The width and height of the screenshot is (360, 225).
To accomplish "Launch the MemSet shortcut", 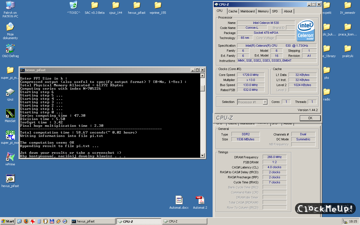I will click(x=10, y=116).
